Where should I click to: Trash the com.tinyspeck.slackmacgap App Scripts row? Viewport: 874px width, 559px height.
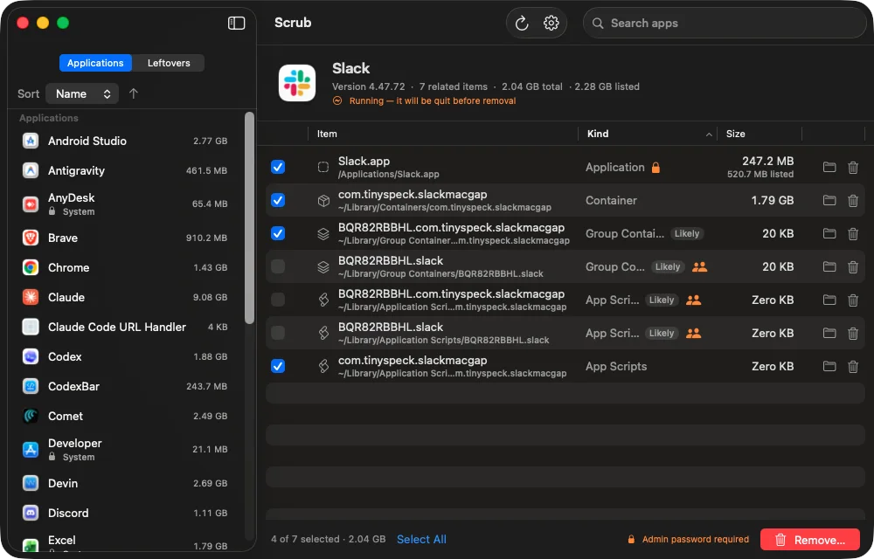click(x=853, y=366)
